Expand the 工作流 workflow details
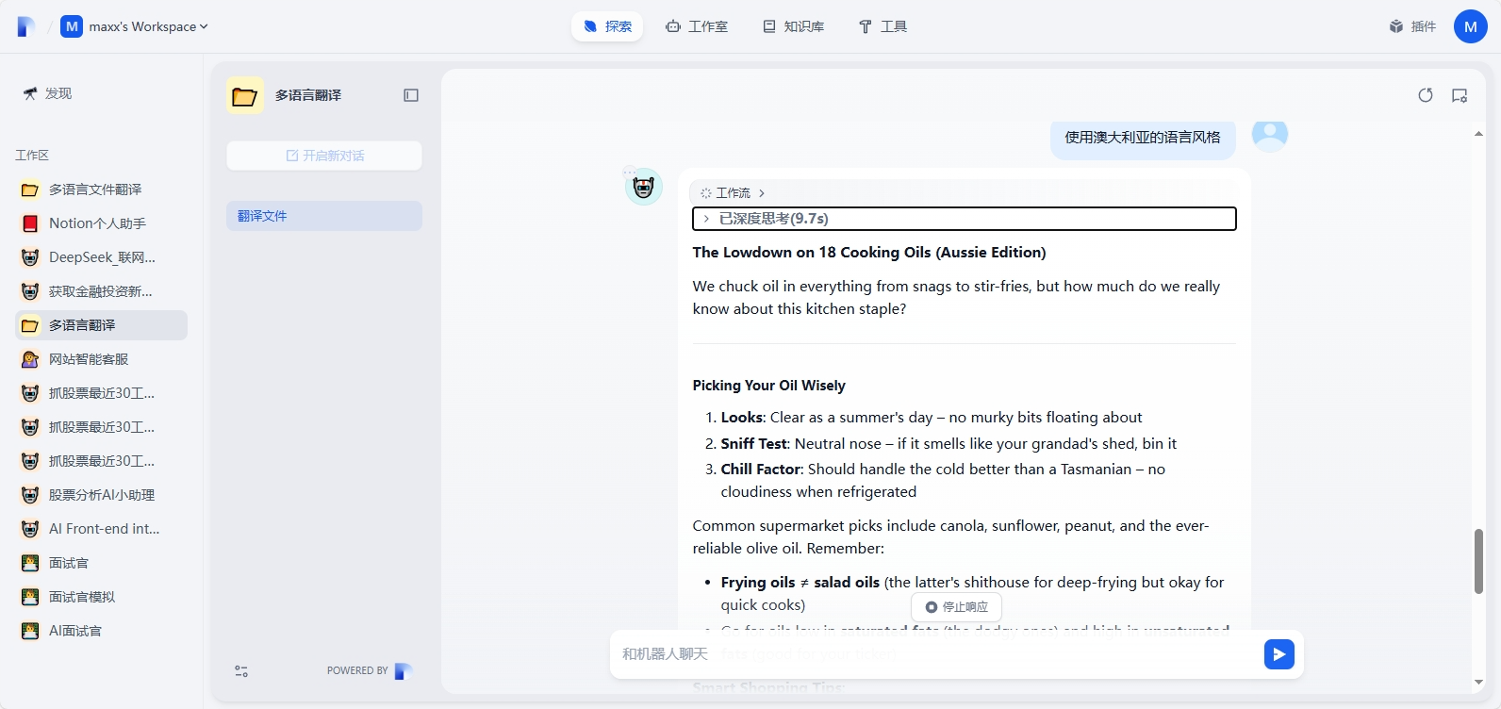The height and width of the screenshot is (709, 1501). click(733, 192)
